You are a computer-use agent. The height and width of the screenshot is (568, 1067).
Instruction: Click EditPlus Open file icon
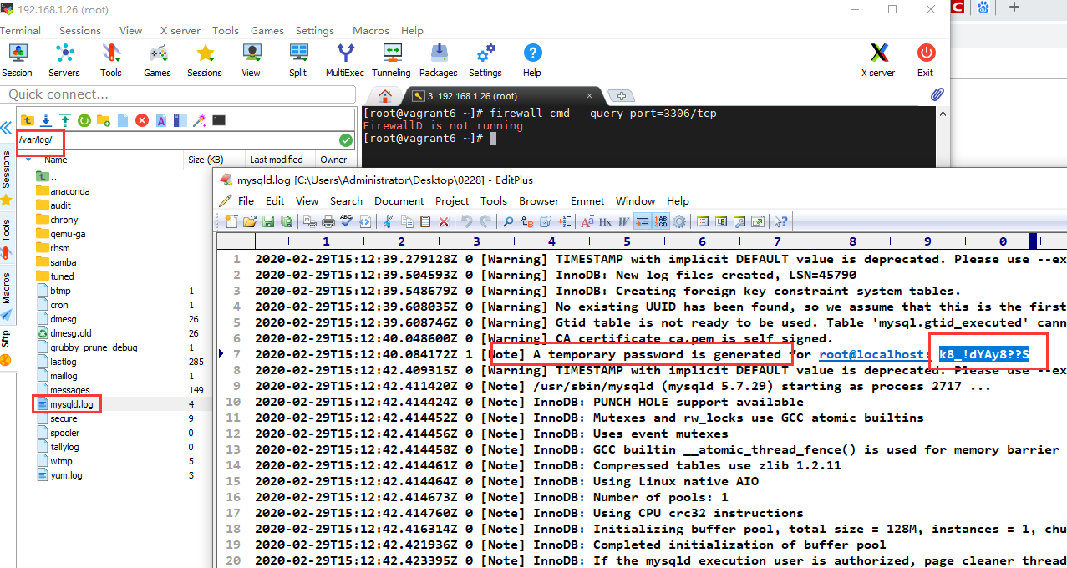coord(250,221)
